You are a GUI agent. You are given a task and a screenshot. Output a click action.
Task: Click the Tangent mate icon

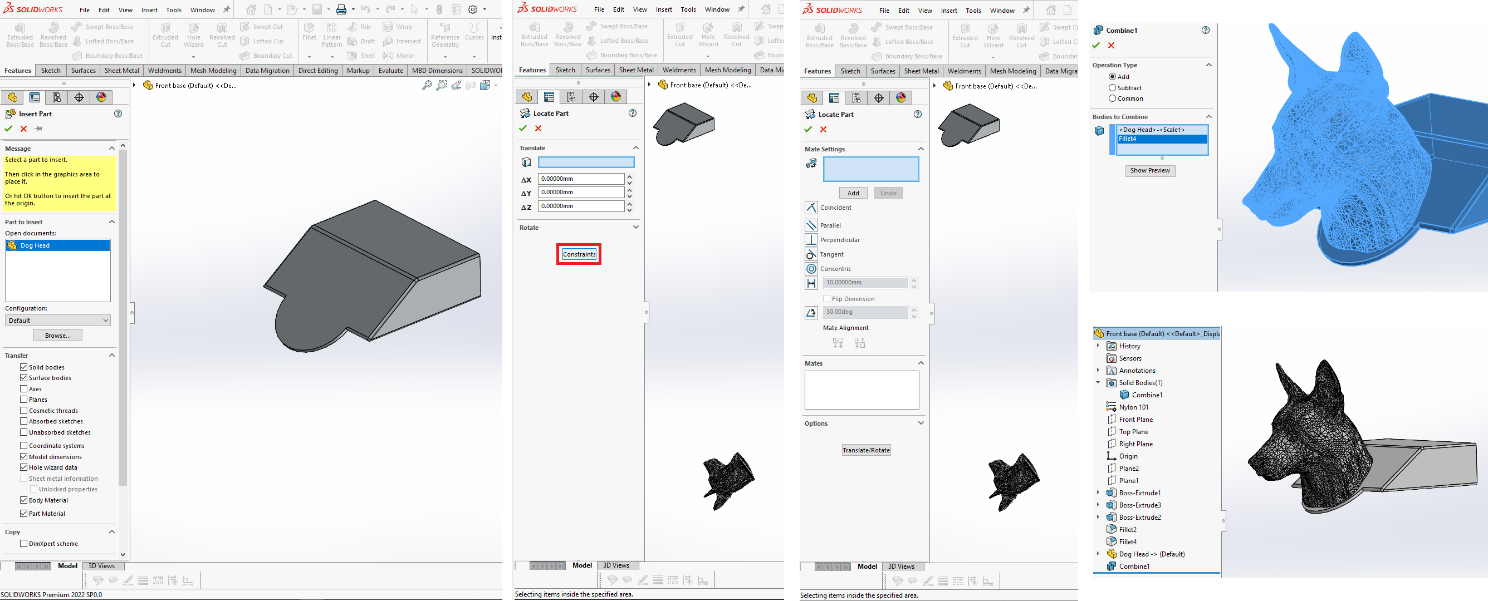[811, 255]
